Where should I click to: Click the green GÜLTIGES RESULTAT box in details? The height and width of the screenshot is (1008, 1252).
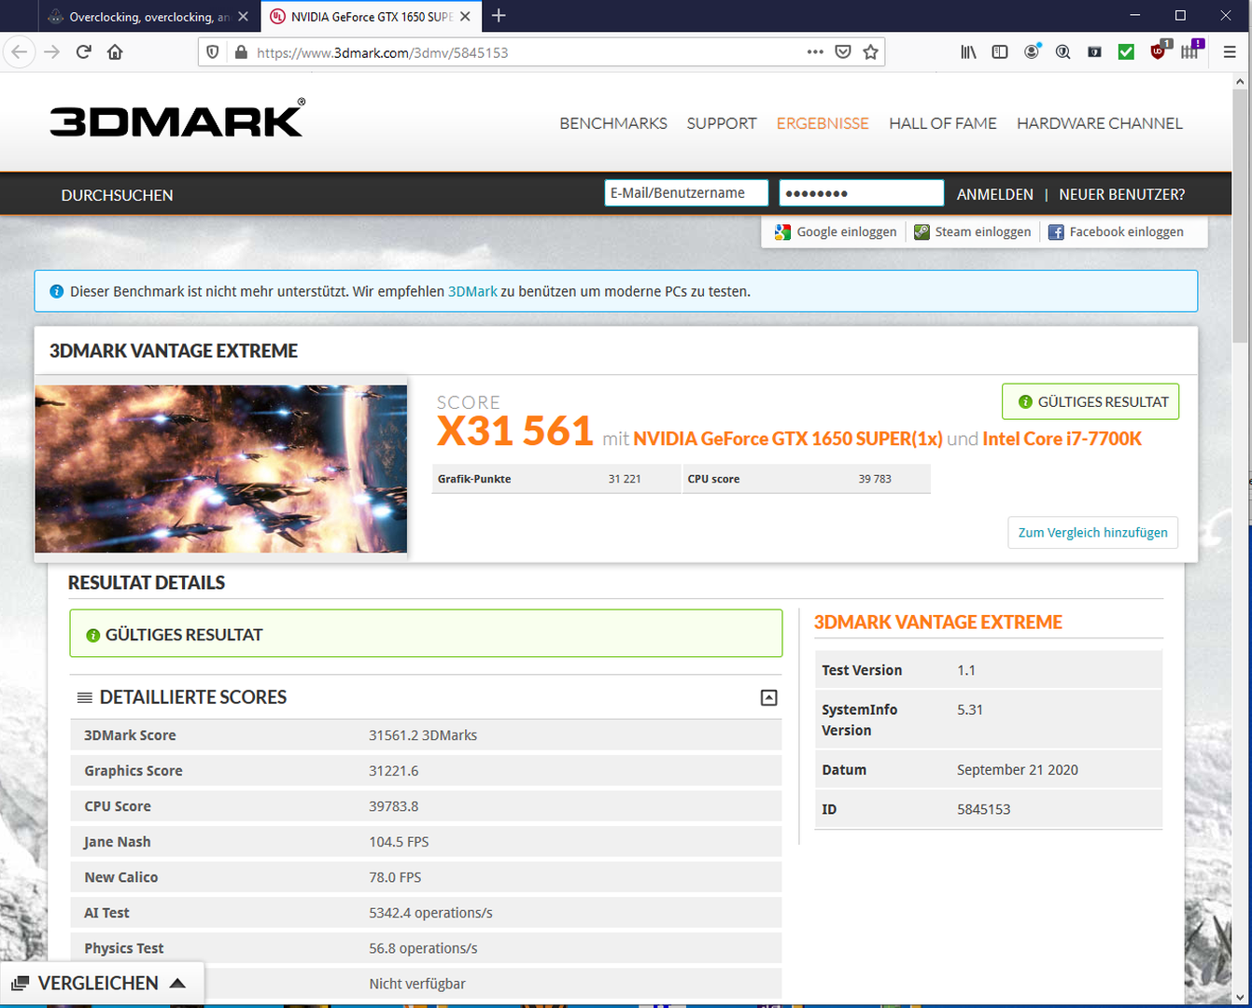tap(426, 634)
